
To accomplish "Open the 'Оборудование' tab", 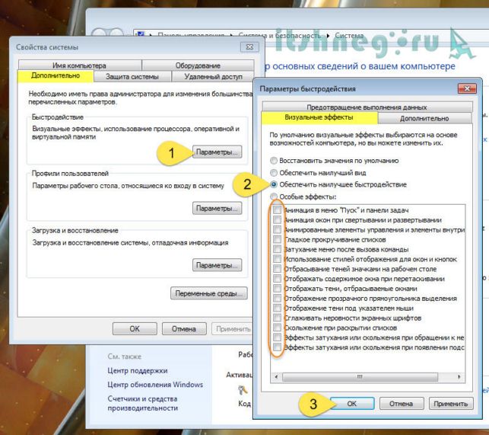I will point(198,66).
